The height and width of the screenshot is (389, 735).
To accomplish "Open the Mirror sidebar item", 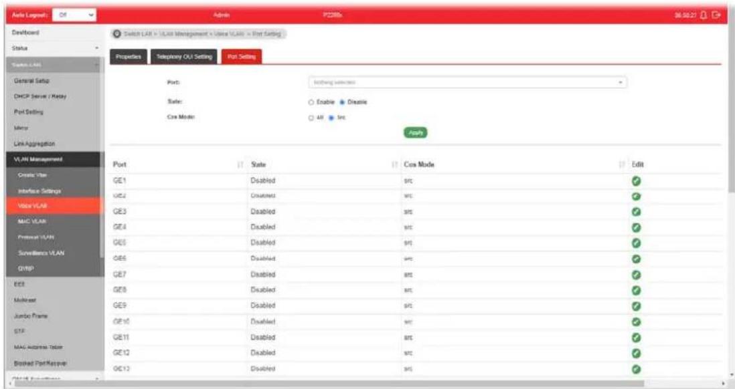I will click(x=21, y=128).
